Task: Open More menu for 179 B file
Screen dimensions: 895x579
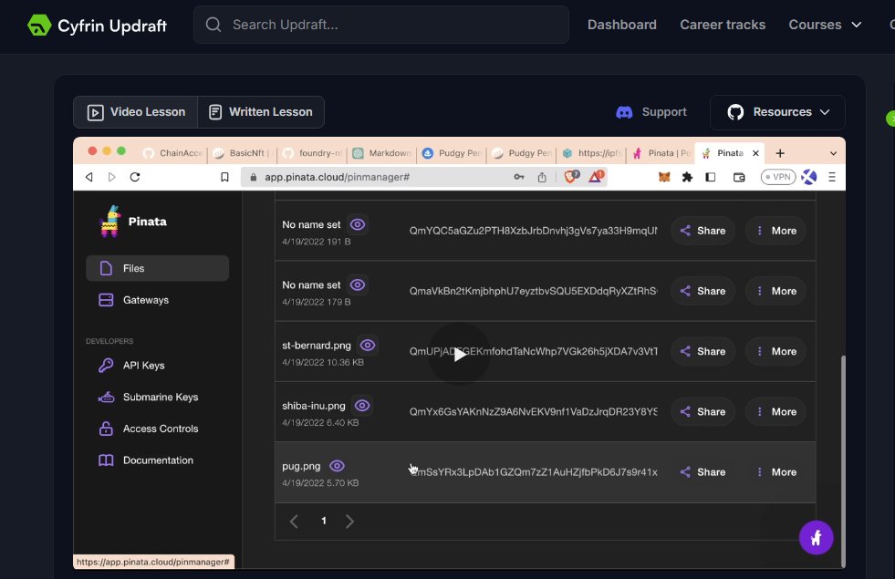Action: coord(775,291)
